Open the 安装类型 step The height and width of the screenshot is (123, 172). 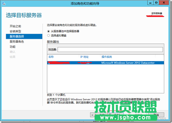click(x=15, y=31)
